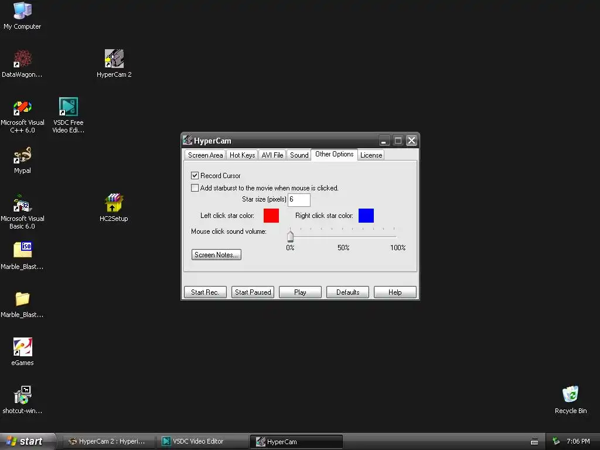Pick the blue right click star color

tap(366, 216)
